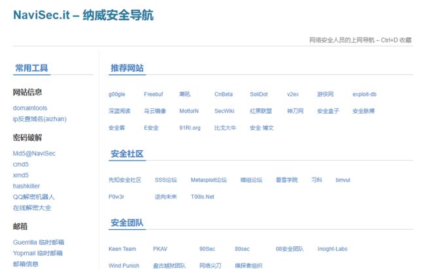Open the Keen Team link
425x269 pixels.
coord(122,249)
